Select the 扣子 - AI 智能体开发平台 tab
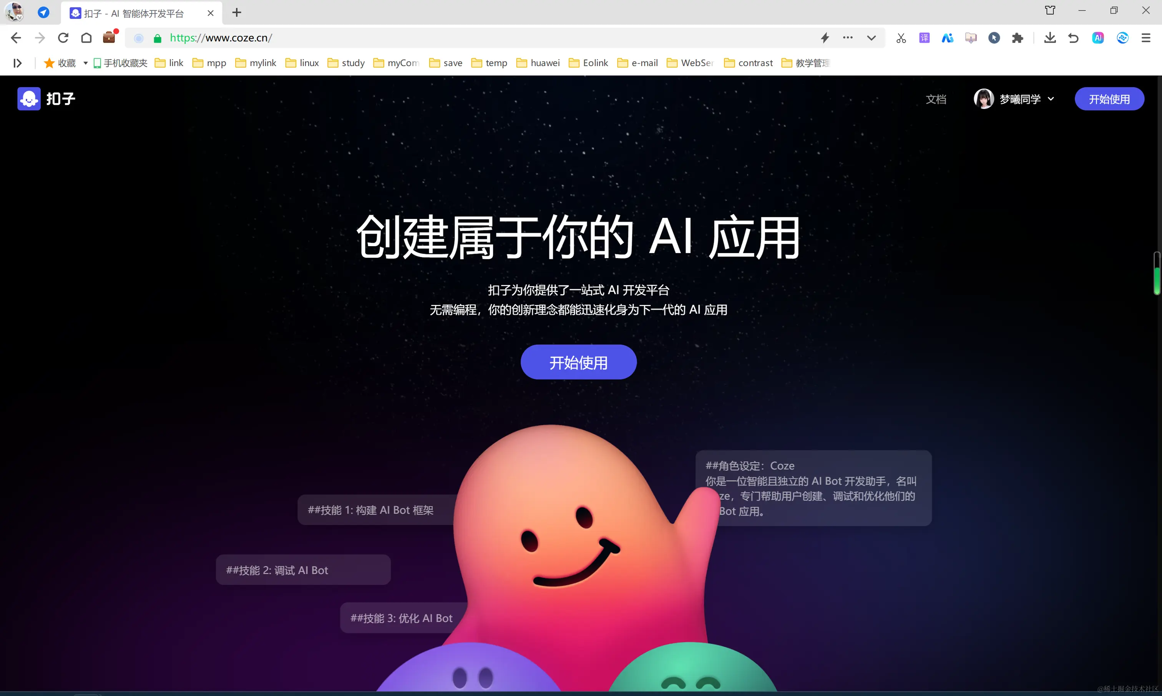This screenshot has height=696, width=1162. (134, 13)
